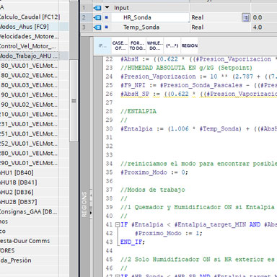The width and height of the screenshot is (277, 277).
Task: Open AHU1 [DB40] data block
Action: click(17, 173)
